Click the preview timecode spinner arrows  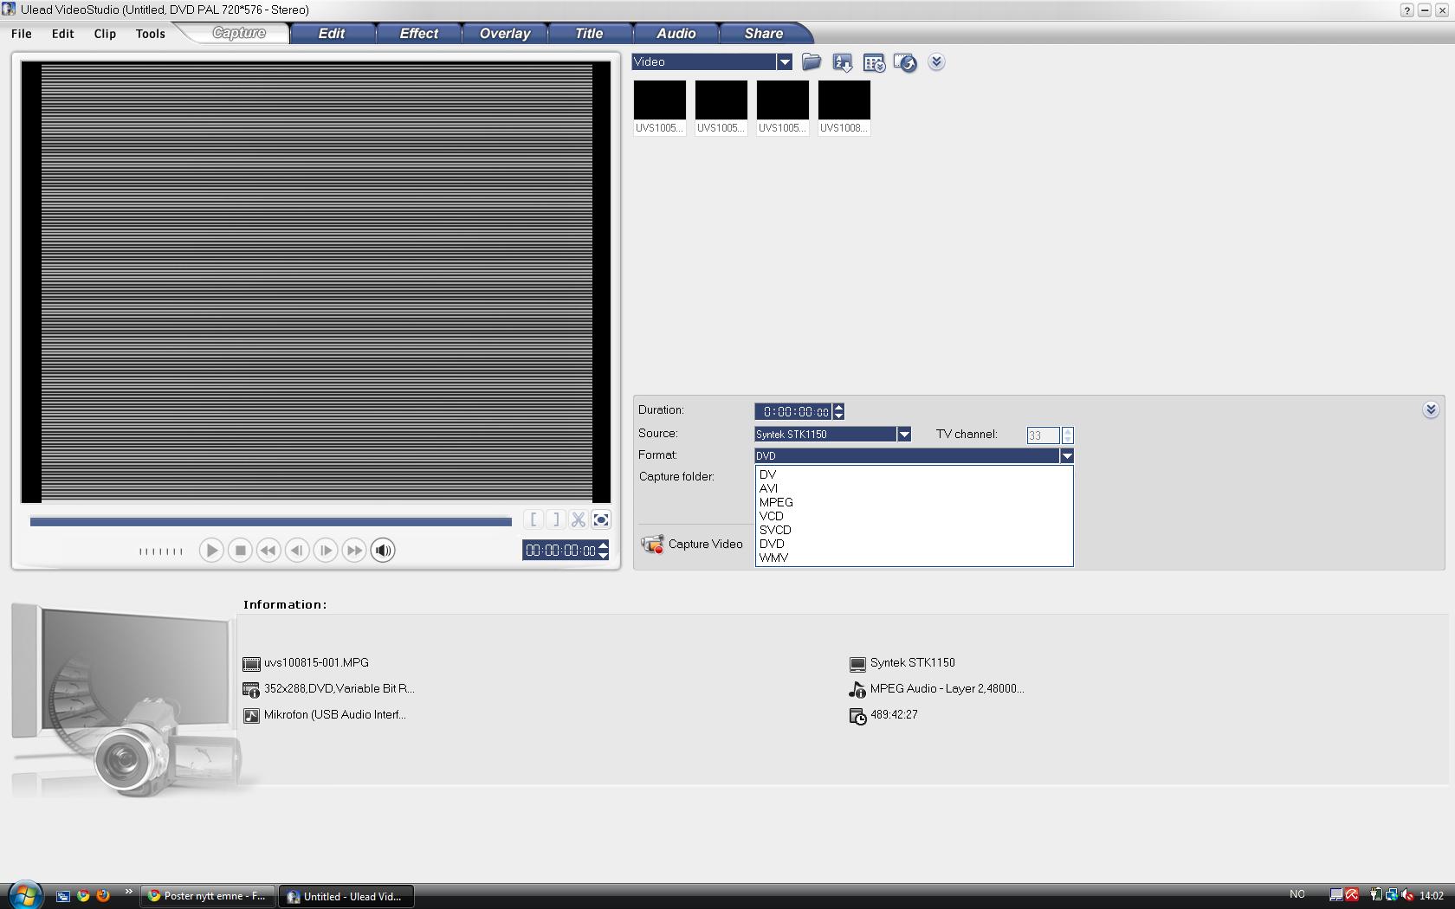coord(604,550)
